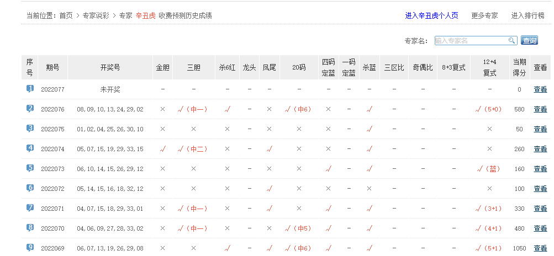This screenshot has width=554, height=256.
Task: Go to 专家说彩 in the breadcrumb
Action: (97, 15)
